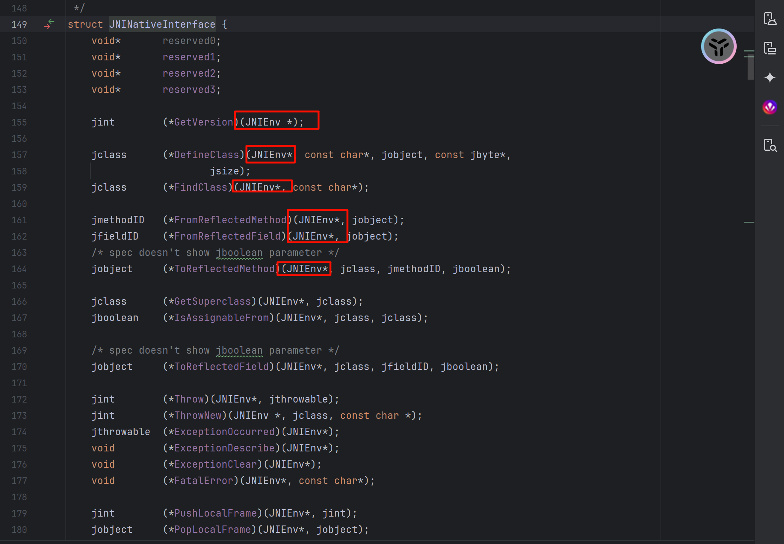
Task: Click the underlined jboolean word on line 163
Action: click(x=239, y=253)
